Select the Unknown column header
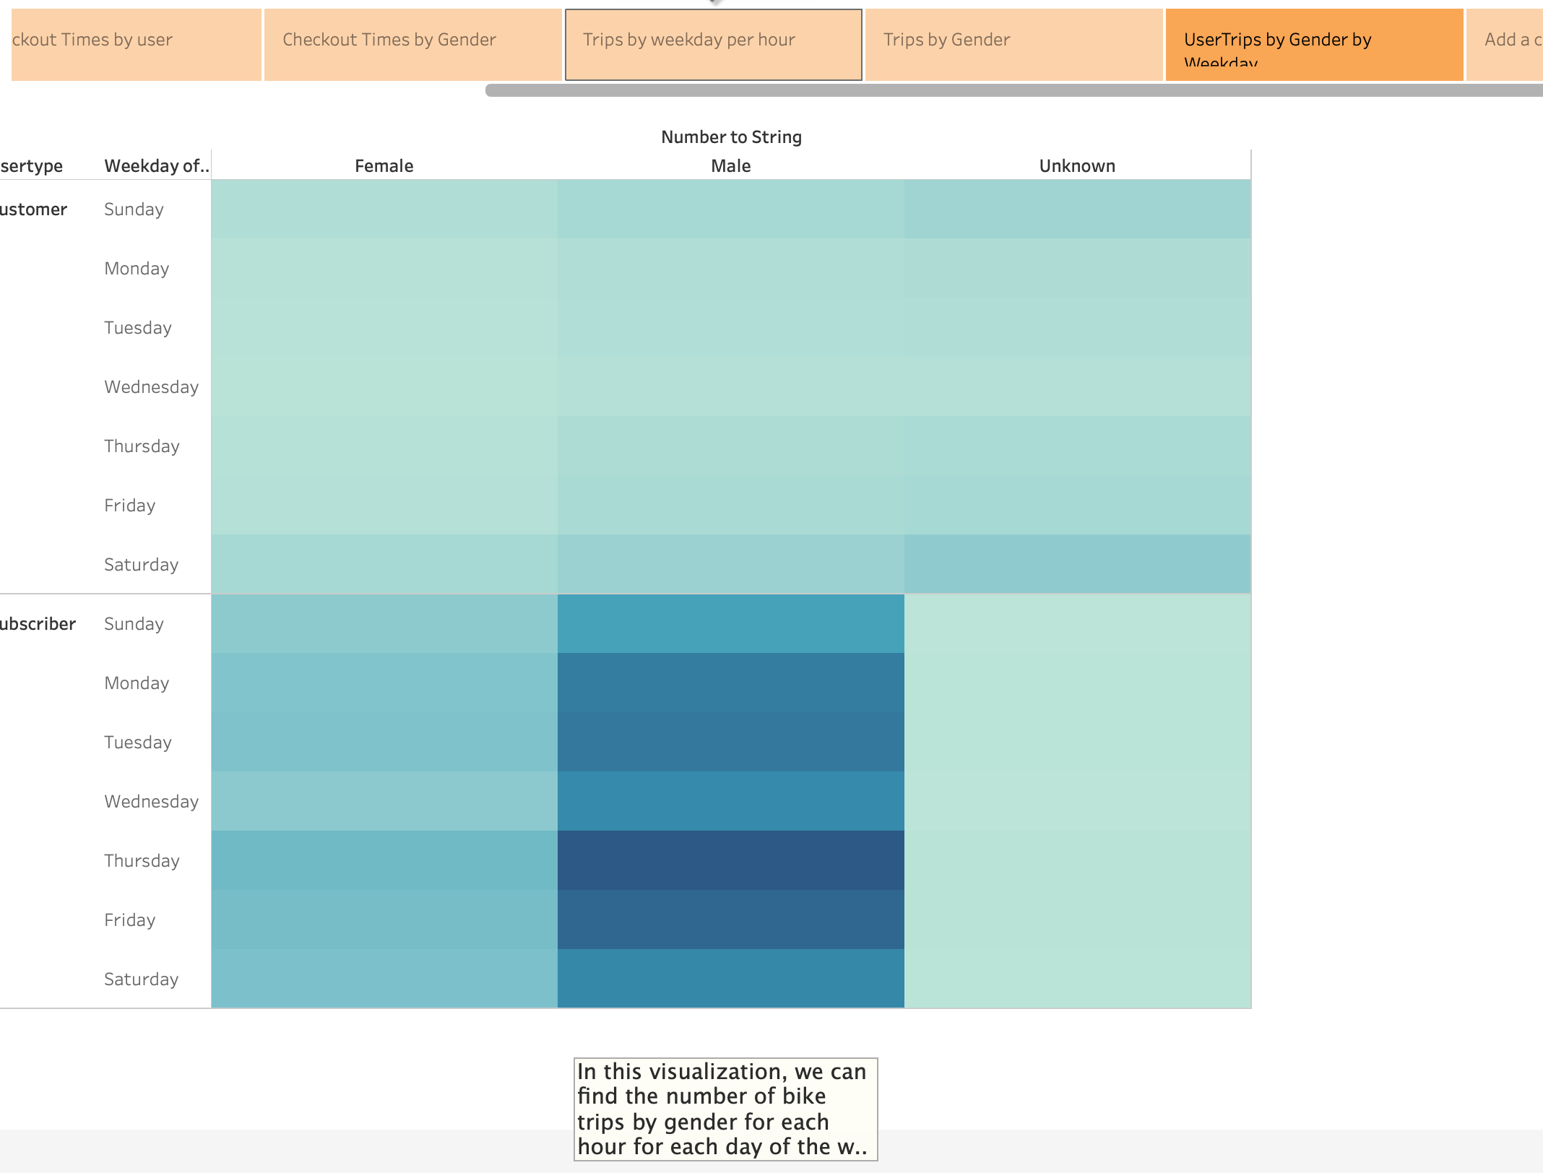The image size is (1543, 1173). (x=1077, y=166)
